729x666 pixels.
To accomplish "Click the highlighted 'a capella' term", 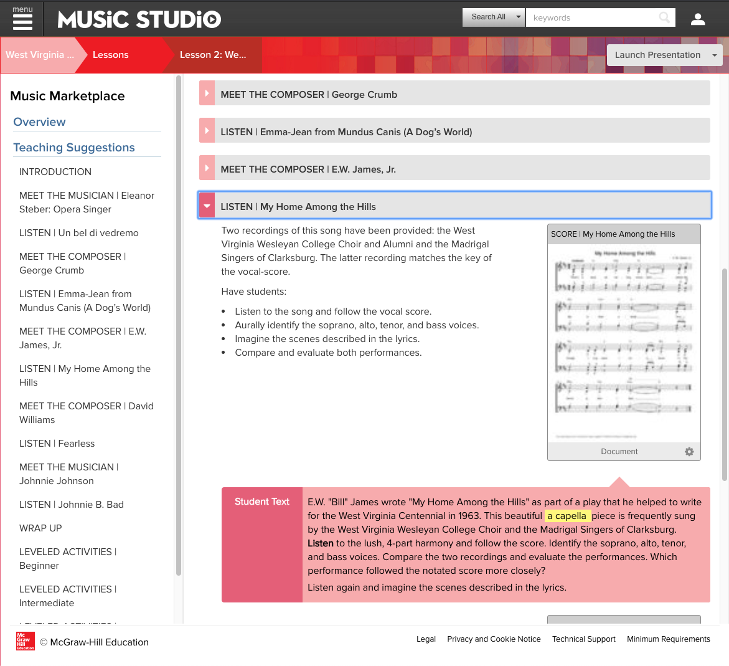I will click(x=567, y=516).
